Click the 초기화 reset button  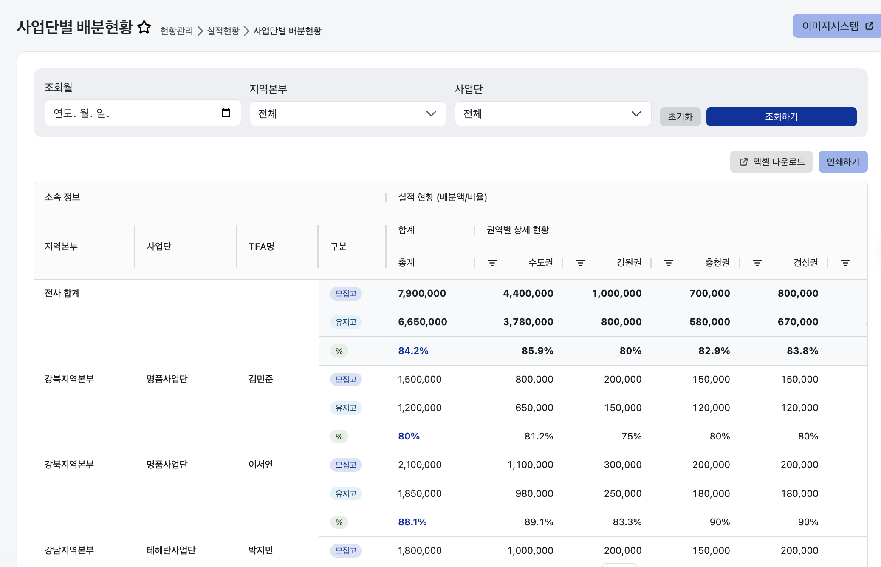[680, 116]
